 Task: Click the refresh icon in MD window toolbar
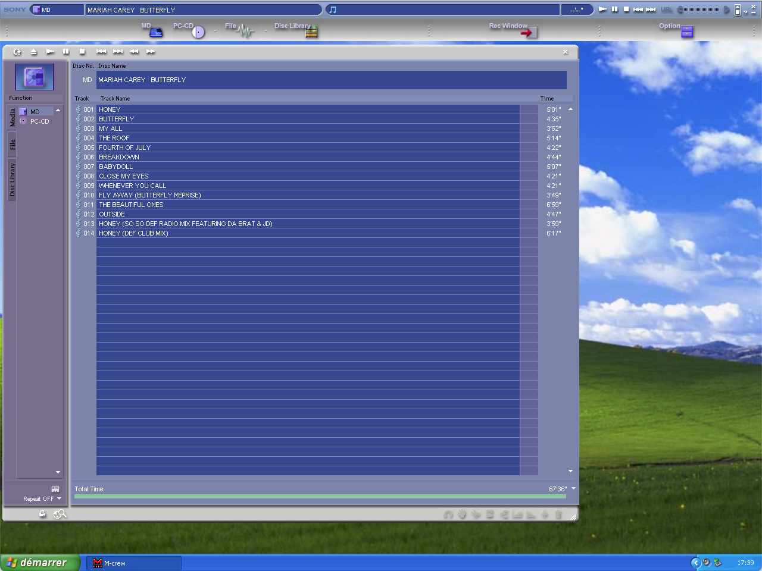point(17,52)
